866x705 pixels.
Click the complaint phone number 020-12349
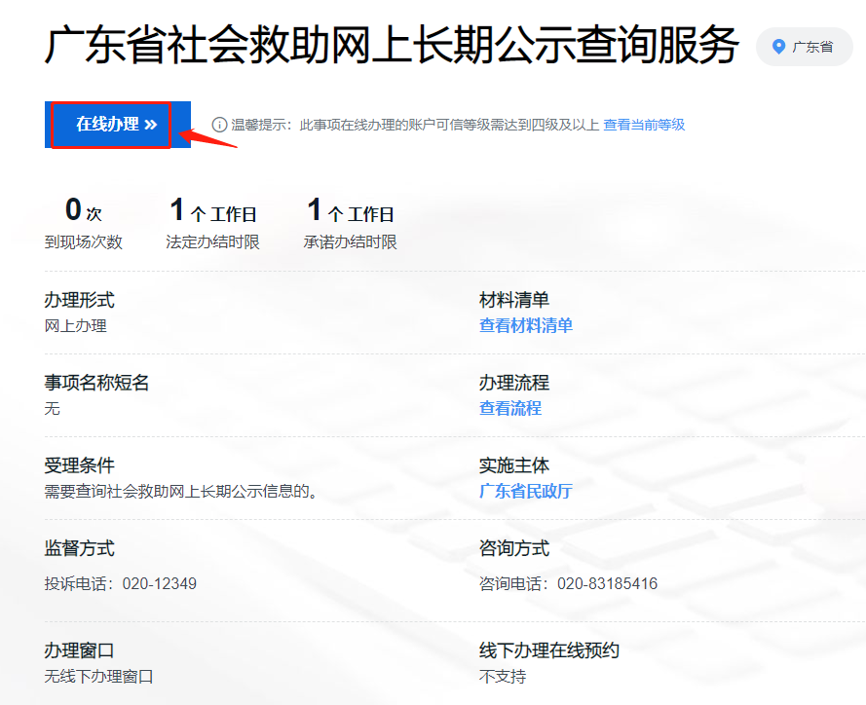point(160,584)
